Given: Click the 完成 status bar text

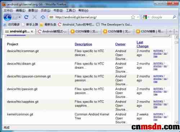Looking at the screenshot, I should (6, 128).
